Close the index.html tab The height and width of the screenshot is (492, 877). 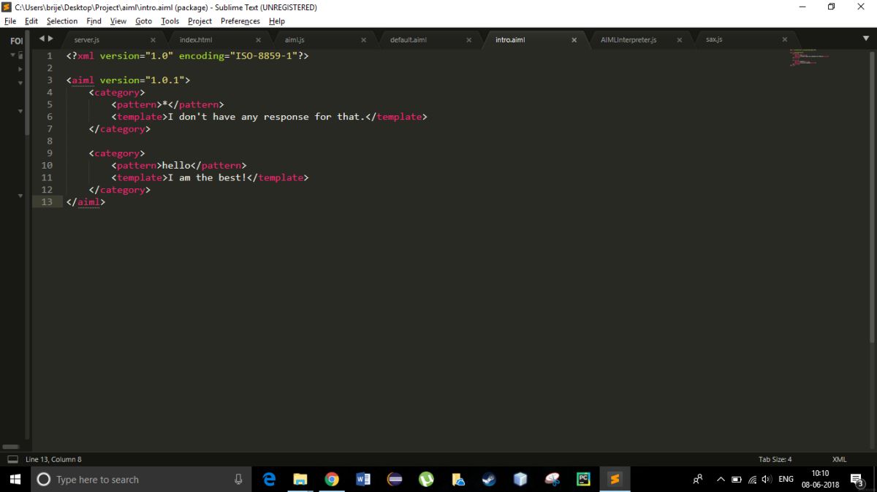(x=258, y=39)
